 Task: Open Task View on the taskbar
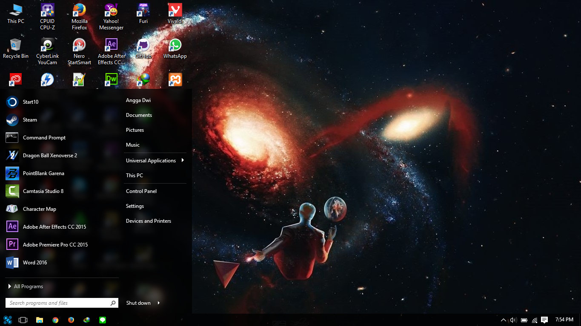click(23, 320)
